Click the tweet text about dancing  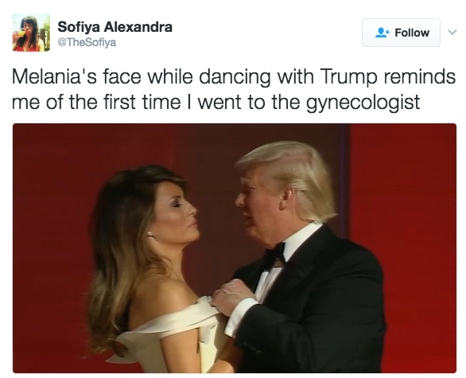point(234,89)
